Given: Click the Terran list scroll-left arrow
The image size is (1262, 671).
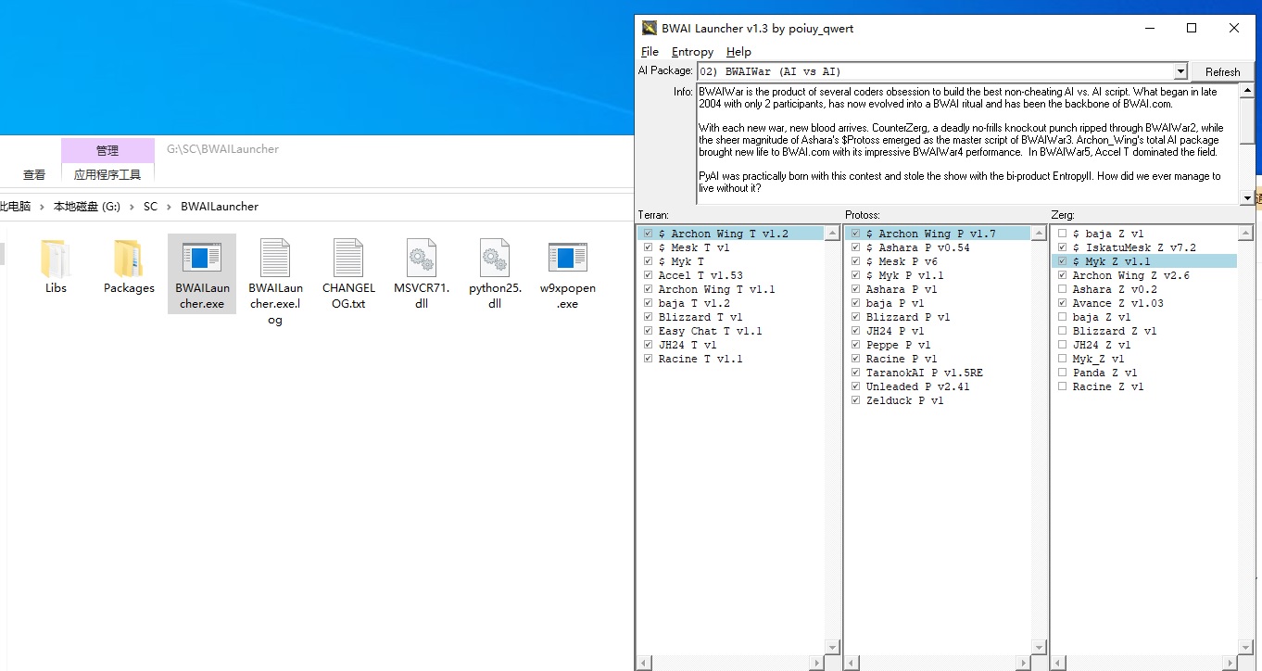Looking at the screenshot, I should [x=644, y=663].
